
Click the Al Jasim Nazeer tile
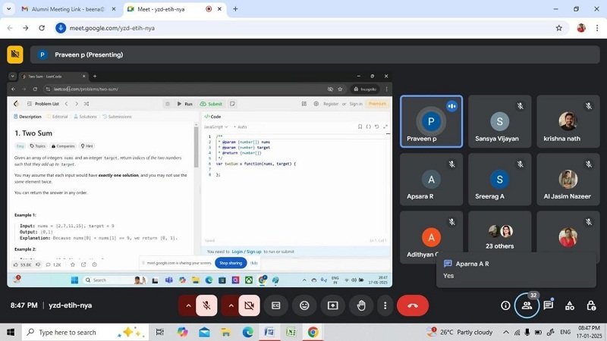click(568, 180)
